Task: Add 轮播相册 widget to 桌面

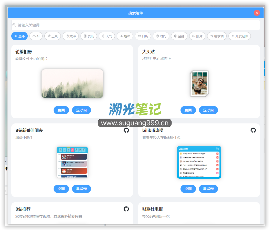Action: tap(61, 110)
